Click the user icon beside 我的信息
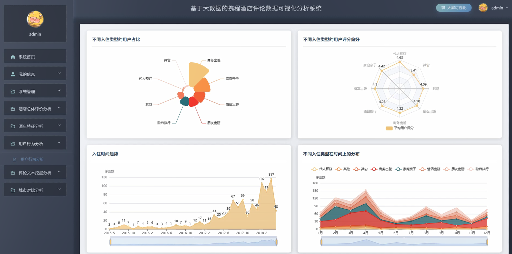Screen dimensions: 512x254 [x=13, y=74]
